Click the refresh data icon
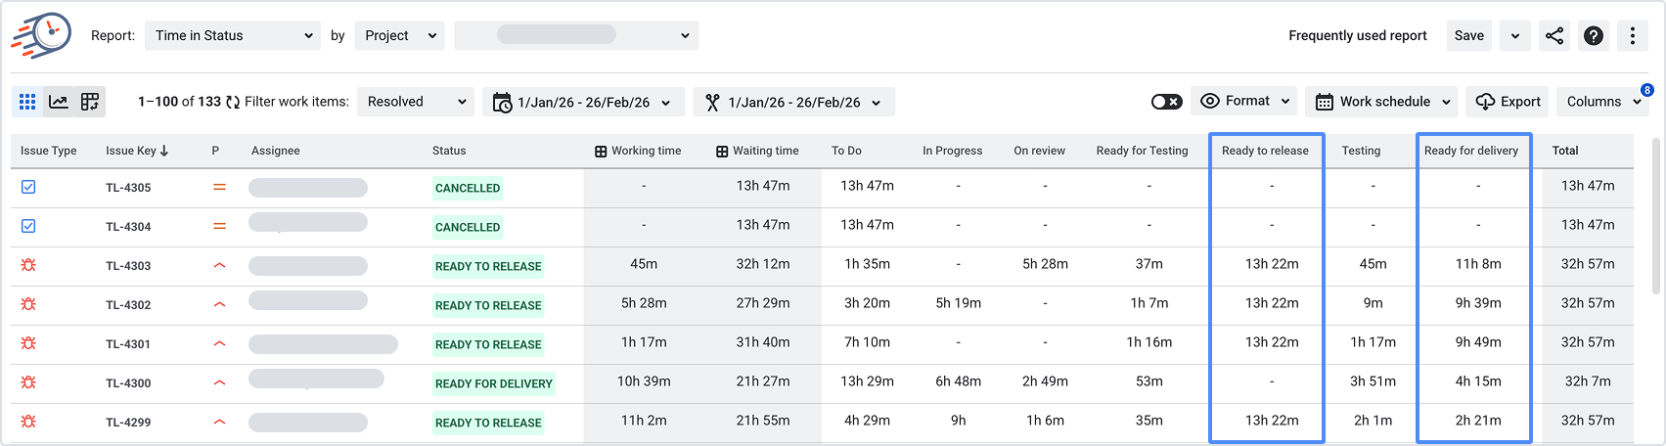 pos(233,102)
